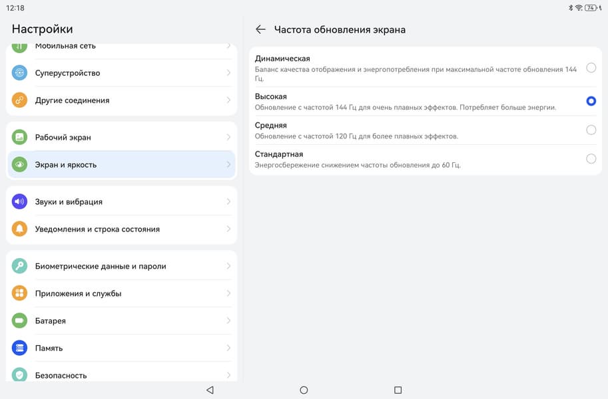
Task: Tap the Уведомления bell icon
Action: click(19, 229)
